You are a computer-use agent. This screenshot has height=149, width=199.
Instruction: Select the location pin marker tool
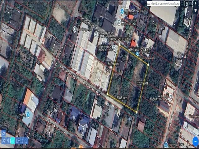[x=8, y=141]
